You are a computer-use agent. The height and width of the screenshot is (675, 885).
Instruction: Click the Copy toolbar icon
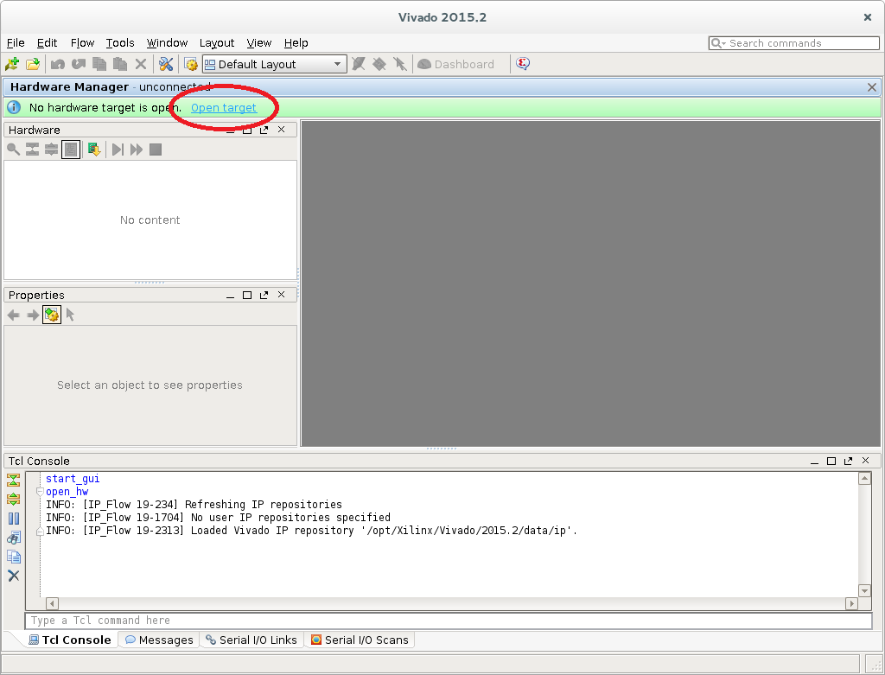coord(99,64)
